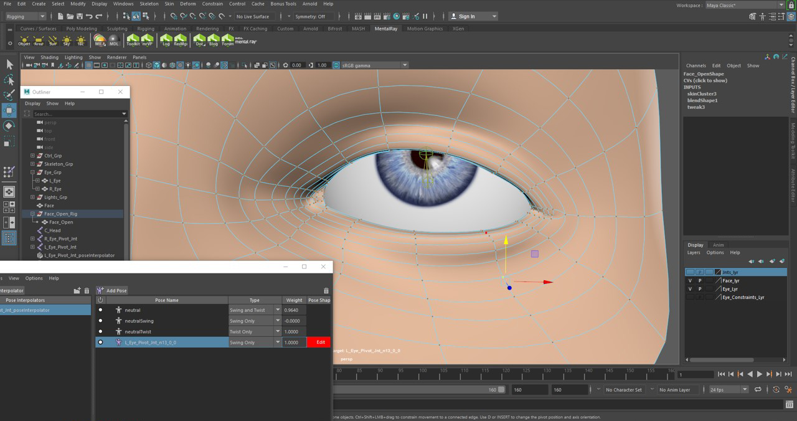Click the Eye_Lyr layer color swatch
The image size is (797, 421).
pyautogui.click(x=718, y=289)
